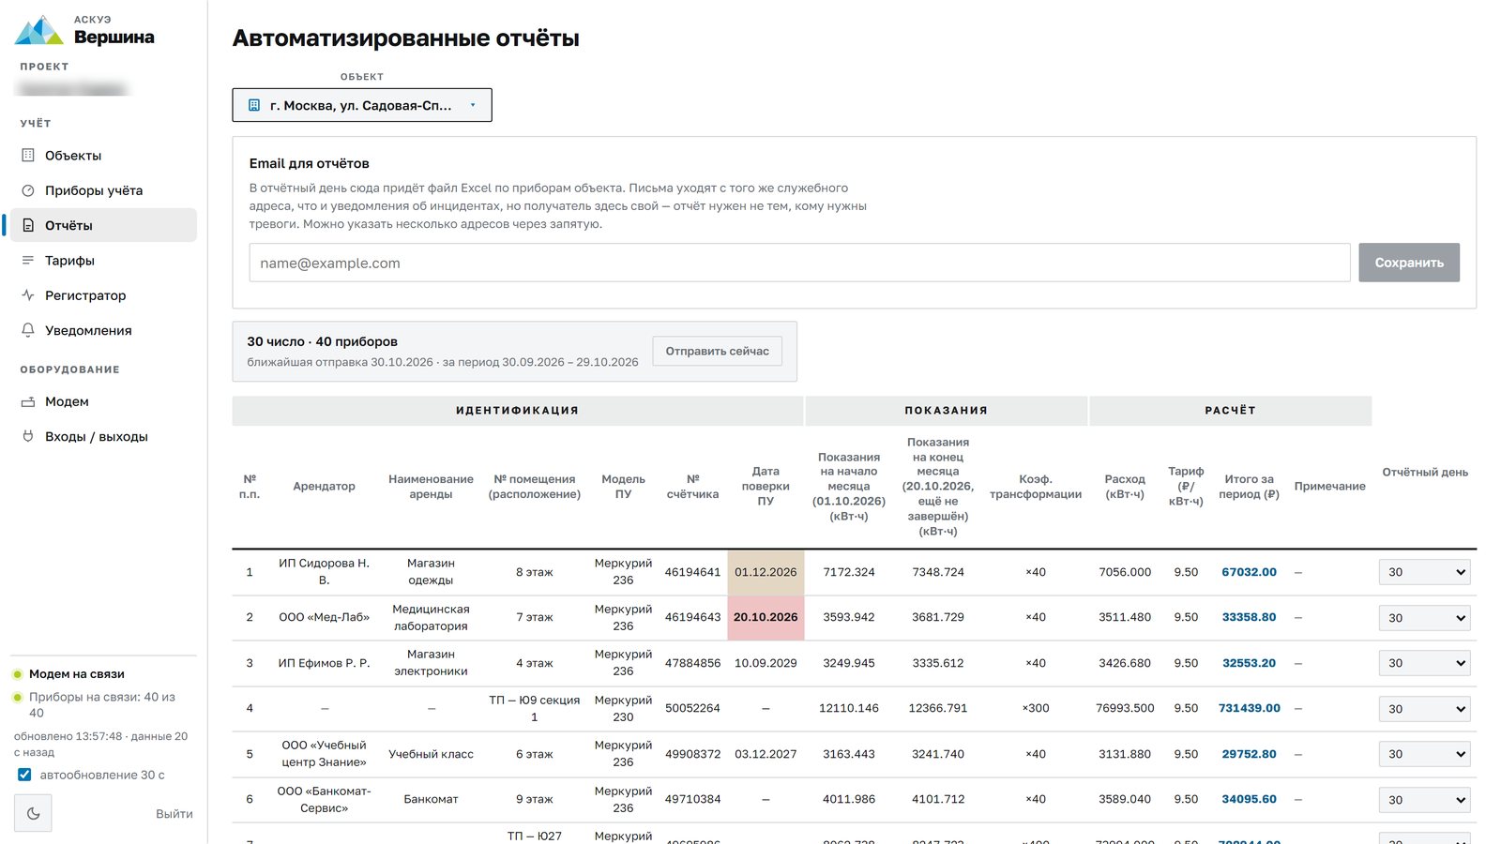Click total 67032.00 for ИП Сидорова
This screenshot has height=844, width=1501.
coord(1249,572)
